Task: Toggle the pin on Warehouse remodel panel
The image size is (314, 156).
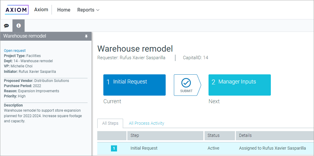Action: 86,36
